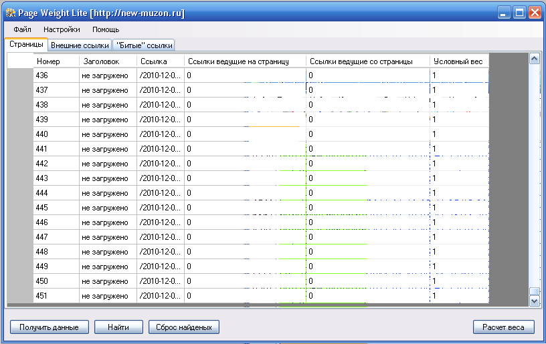The image size is (546, 344).
Task: Switch to the "Битые" ссылки tab
Action: point(144,45)
